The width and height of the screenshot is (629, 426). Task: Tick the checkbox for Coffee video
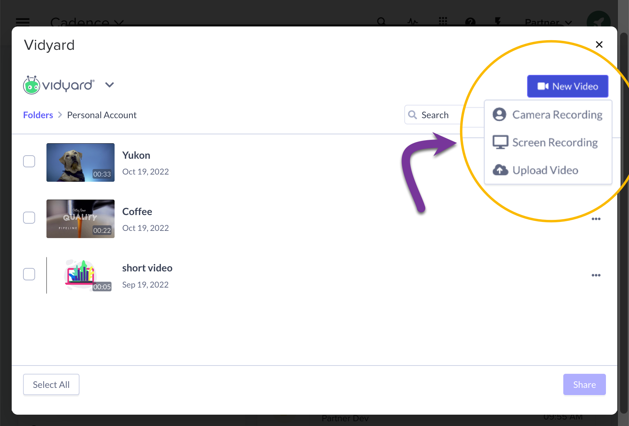coord(29,217)
